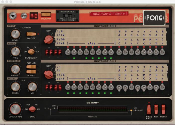The image size is (175, 125).
Task: Flip the PAN < bit switch in Instruction 1
Action: pyautogui.click(x=119, y=52)
